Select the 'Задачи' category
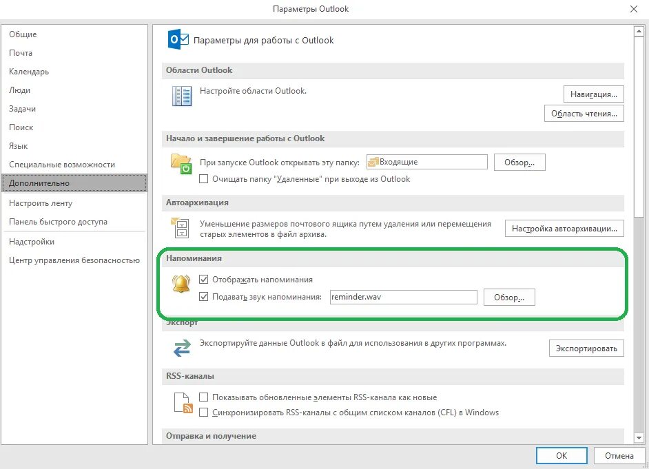649x469 pixels. [x=74, y=109]
